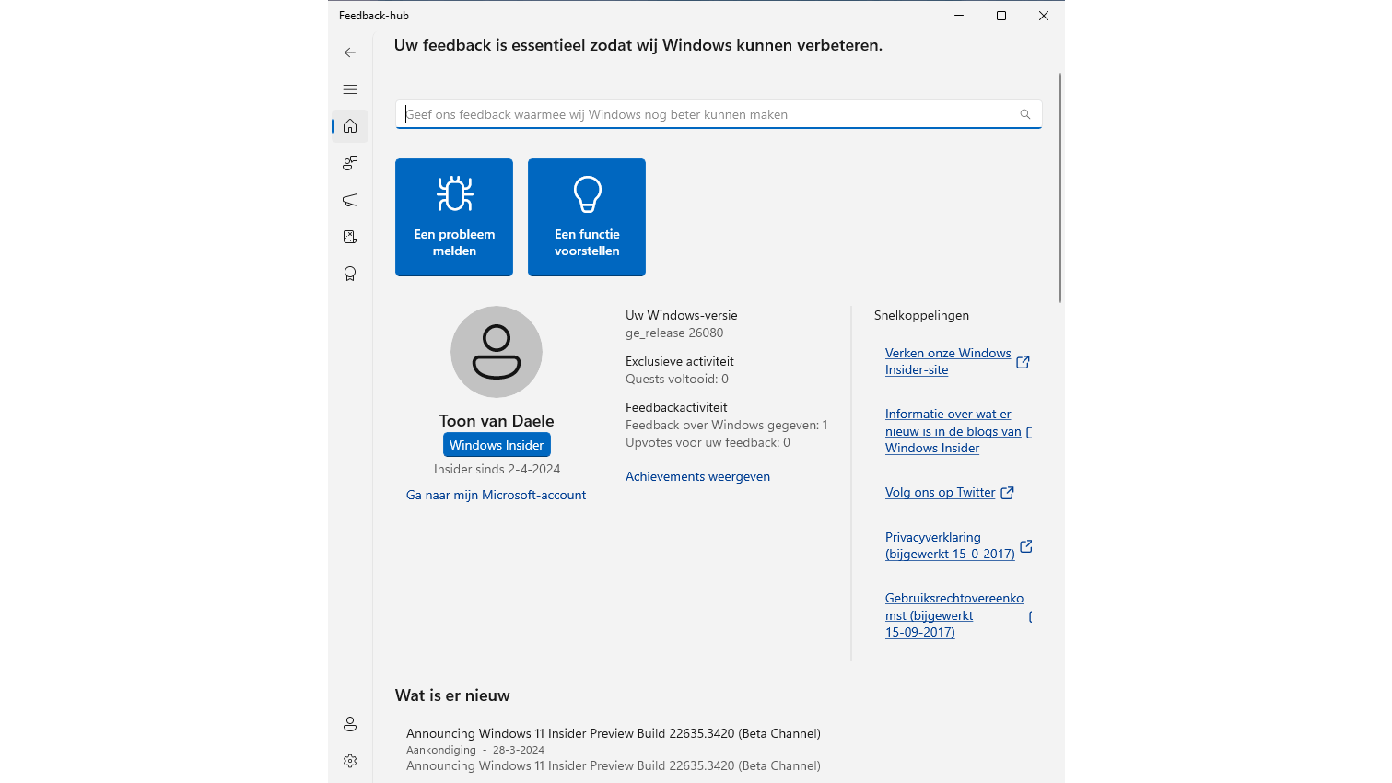Open the Announcements megaphone icon
1392x783 pixels.
click(350, 200)
